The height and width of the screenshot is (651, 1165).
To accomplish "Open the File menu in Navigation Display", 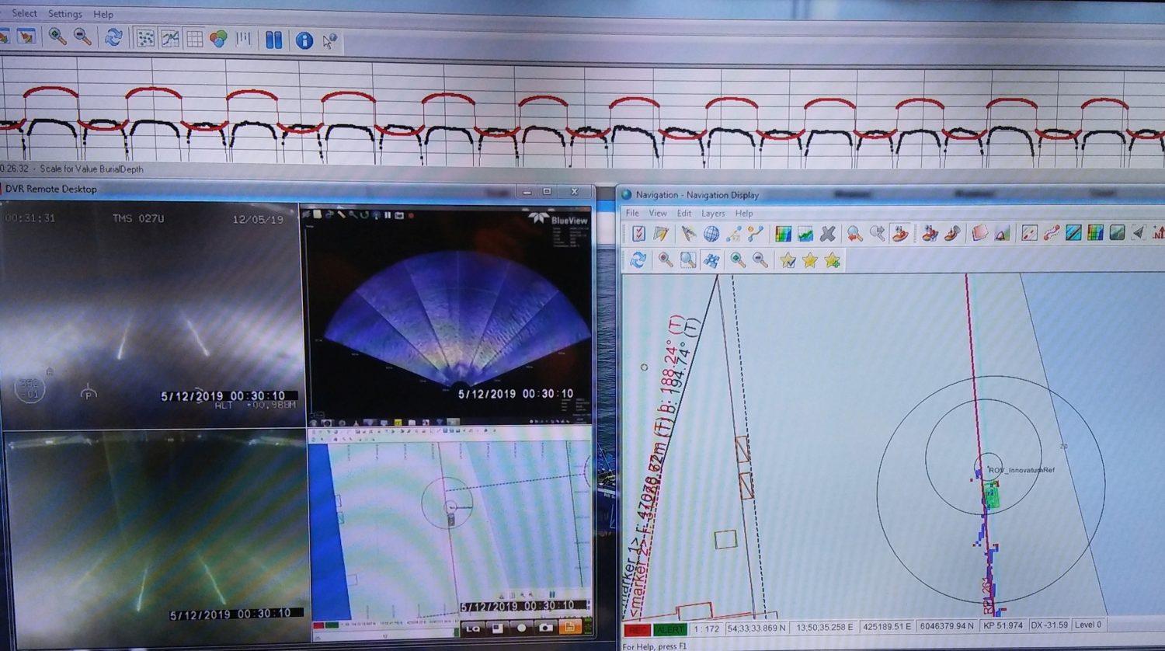I will tap(632, 213).
